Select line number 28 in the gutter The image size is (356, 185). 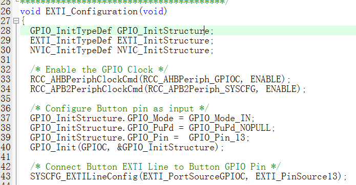(x=6, y=31)
